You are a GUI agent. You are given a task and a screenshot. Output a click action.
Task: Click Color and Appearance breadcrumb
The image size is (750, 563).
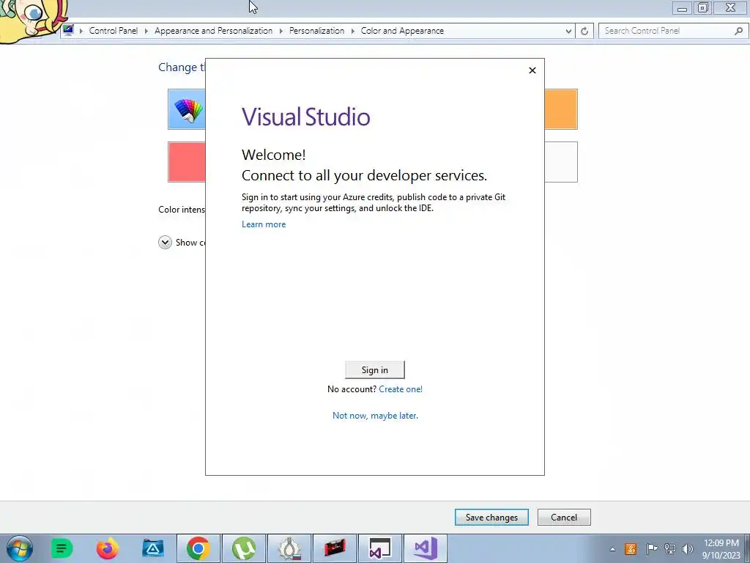[402, 31]
